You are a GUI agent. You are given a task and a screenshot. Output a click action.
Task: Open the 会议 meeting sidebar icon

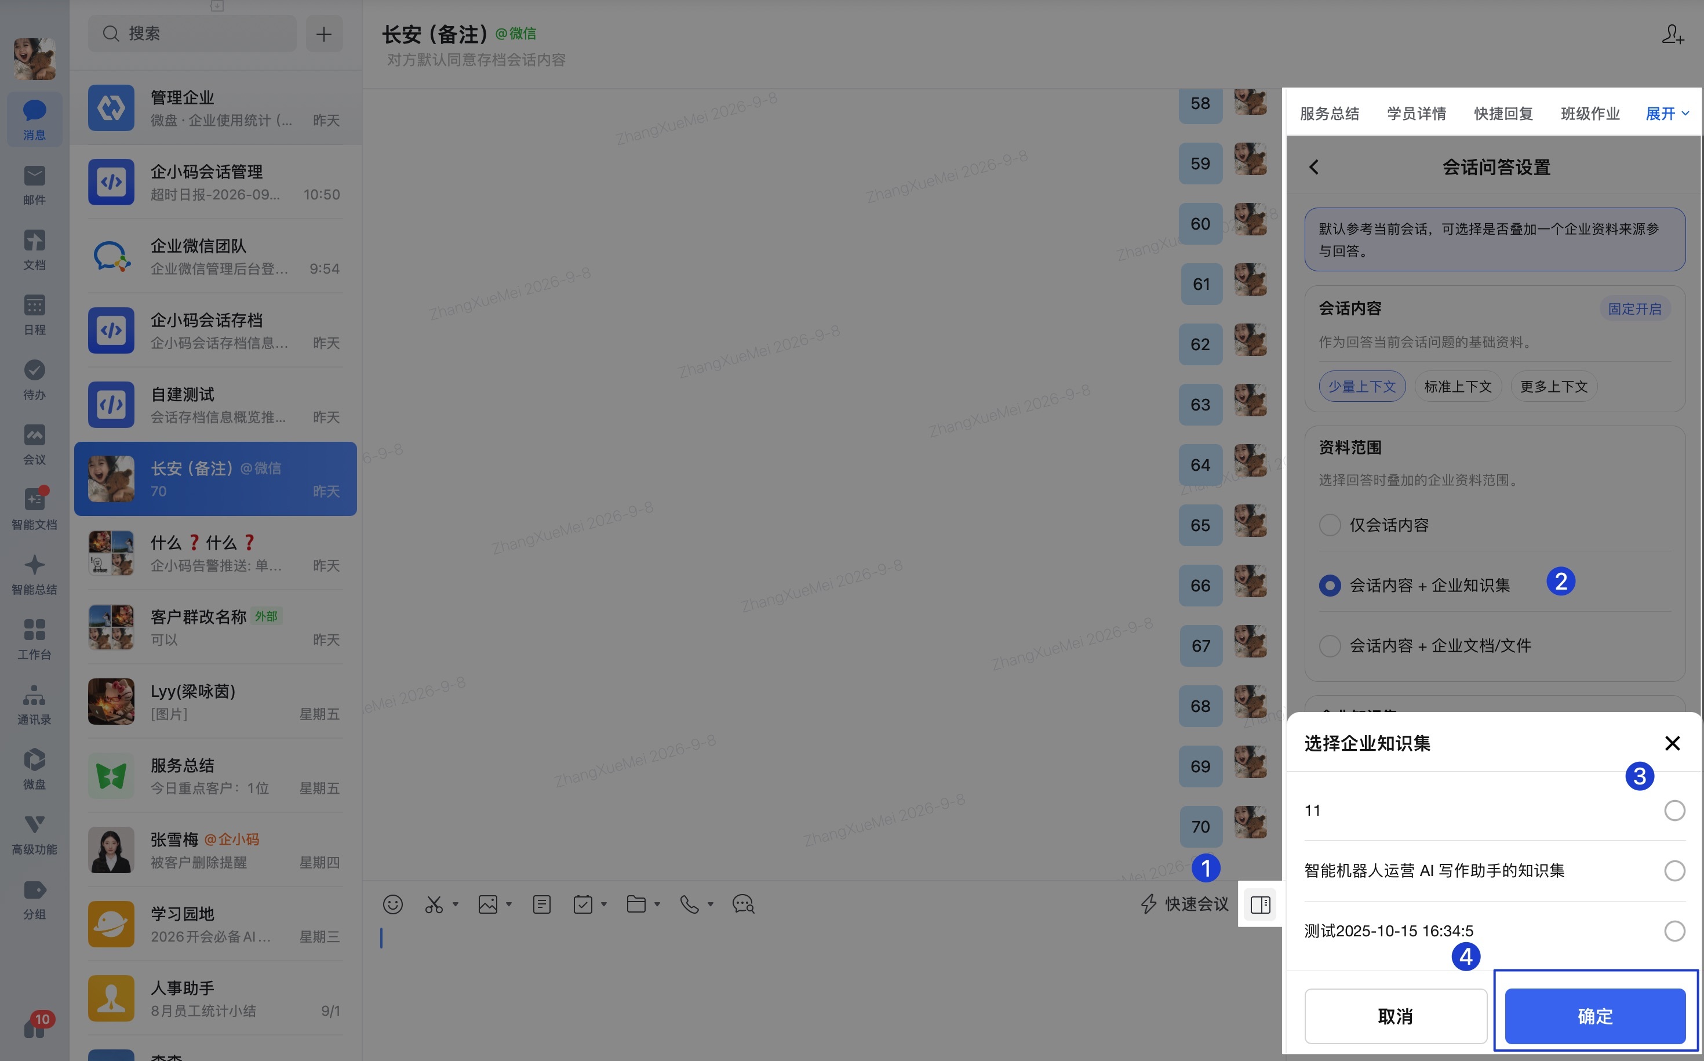pos(34,444)
